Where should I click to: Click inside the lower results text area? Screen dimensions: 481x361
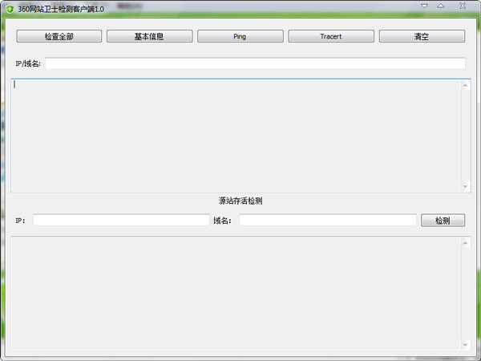[x=235, y=294]
